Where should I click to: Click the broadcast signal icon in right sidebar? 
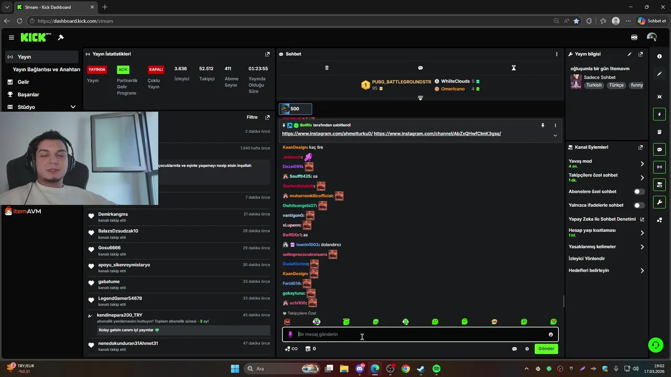point(659,167)
